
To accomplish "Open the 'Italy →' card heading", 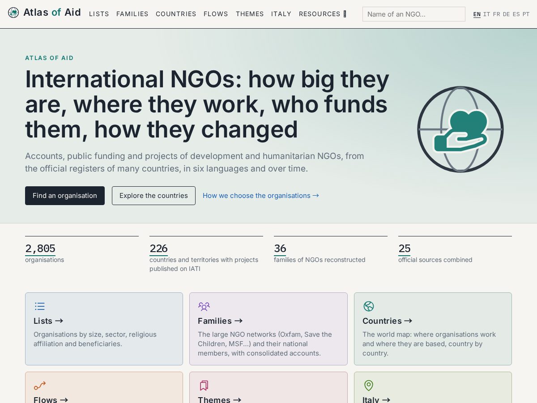I will [x=376, y=399].
